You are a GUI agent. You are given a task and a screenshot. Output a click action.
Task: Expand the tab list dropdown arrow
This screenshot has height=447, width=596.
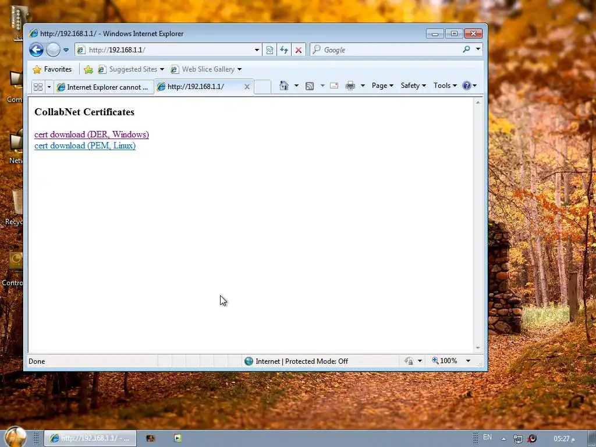49,87
